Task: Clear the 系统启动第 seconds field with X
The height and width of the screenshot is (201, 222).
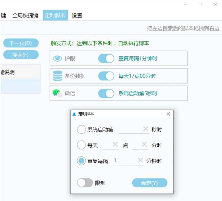Action: click(146, 129)
